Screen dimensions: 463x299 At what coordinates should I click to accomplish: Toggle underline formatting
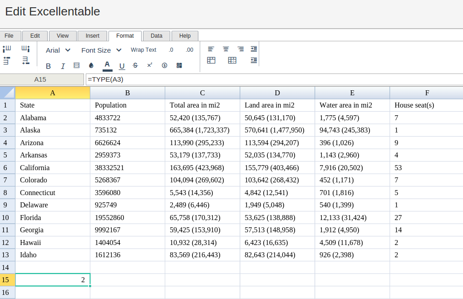click(x=122, y=66)
